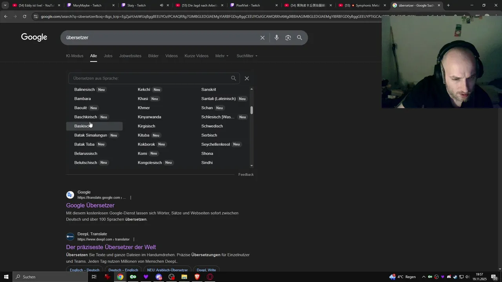Click the language list scrollbar thumb
The width and height of the screenshot is (502, 282).
point(251,110)
